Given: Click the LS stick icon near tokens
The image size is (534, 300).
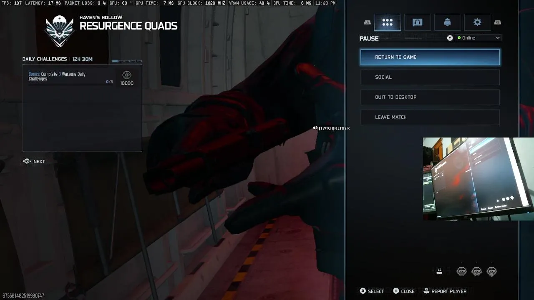Looking at the screenshot, I should (439, 271).
